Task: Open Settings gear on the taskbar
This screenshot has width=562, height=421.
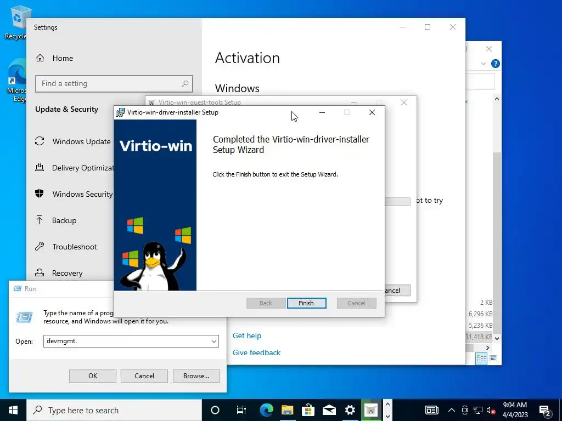Action: [x=350, y=410]
